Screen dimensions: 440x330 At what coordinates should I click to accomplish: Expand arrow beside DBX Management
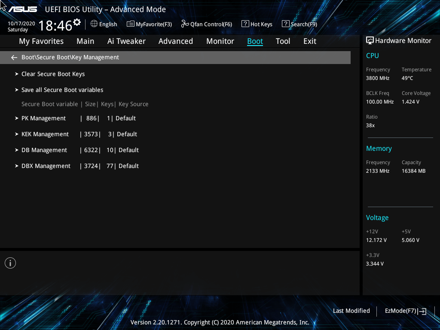(17, 166)
